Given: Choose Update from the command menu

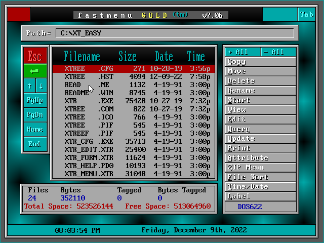Looking at the screenshot, I should pyautogui.click(x=261, y=139).
